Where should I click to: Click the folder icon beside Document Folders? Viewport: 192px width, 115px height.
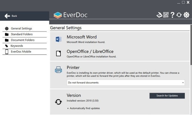pyautogui.click(x=7, y=40)
